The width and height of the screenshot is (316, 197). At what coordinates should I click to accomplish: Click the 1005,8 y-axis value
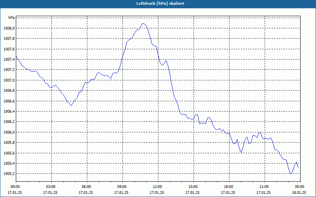tap(9, 143)
